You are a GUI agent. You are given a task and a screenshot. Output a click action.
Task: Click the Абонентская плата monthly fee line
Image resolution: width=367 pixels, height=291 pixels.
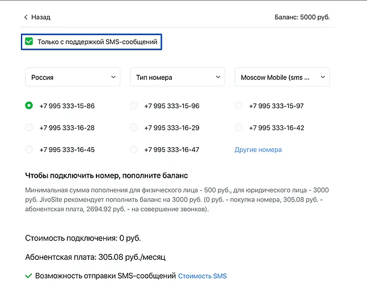pos(95,257)
